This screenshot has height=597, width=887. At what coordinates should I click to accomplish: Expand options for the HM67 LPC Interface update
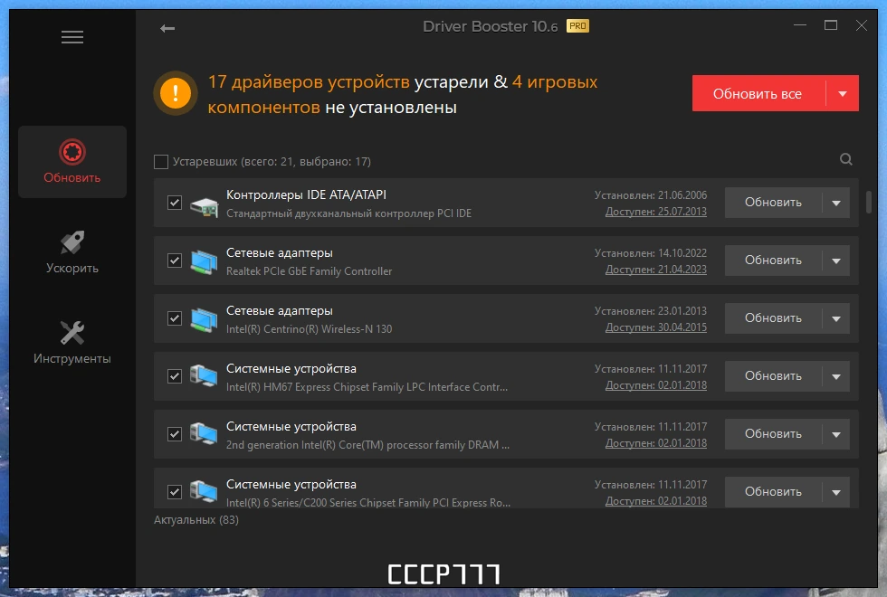point(836,376)
